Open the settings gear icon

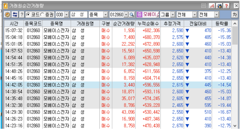7,15
